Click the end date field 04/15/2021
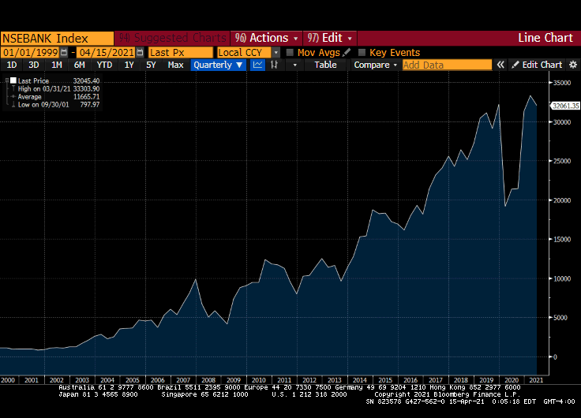The height and width of the screenshot is (418, 581). click(107, 52)
